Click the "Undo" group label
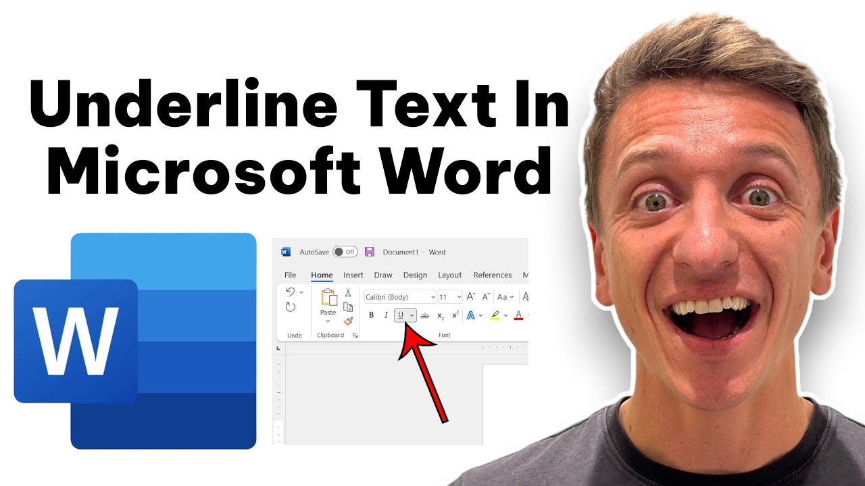865x486 pixels. point(295,335)
